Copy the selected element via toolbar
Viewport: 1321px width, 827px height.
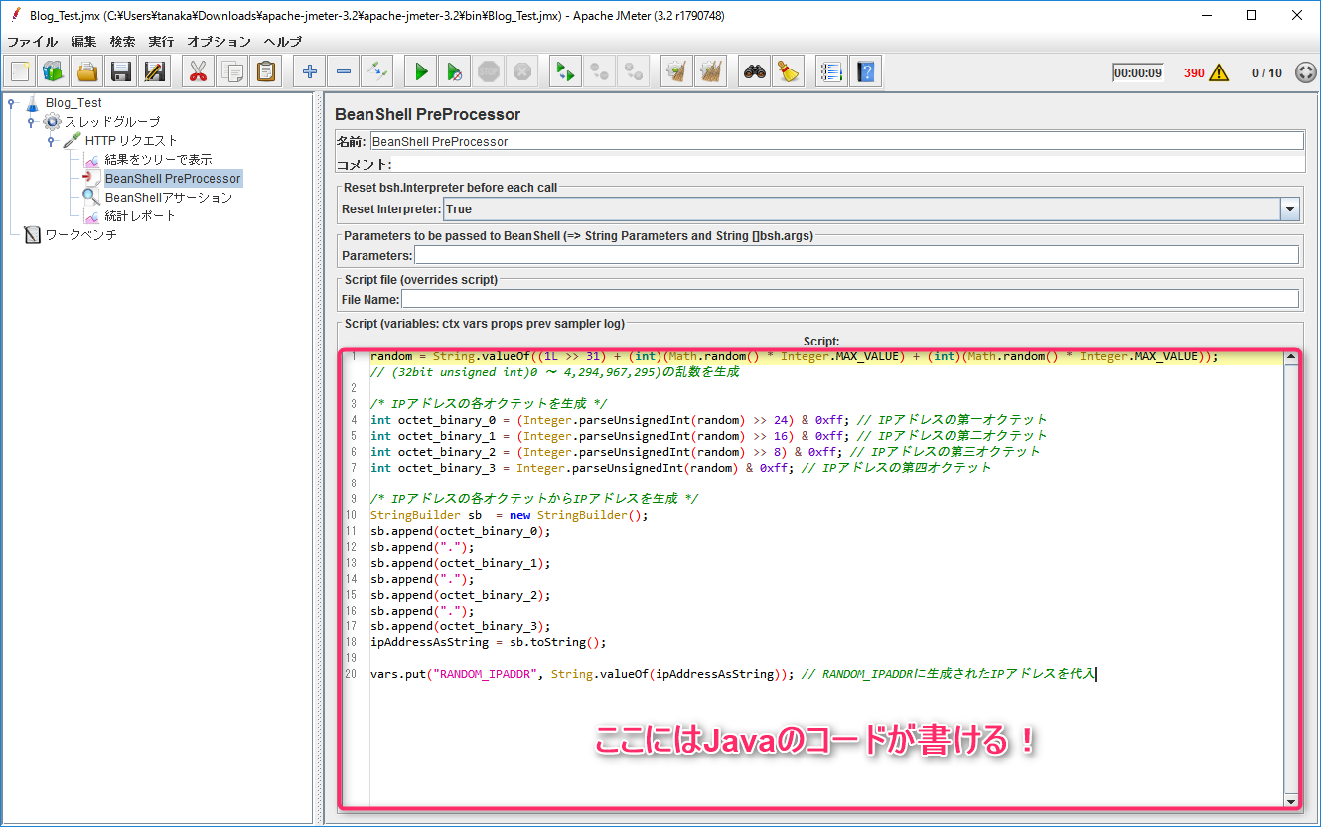(x=232, y=71)
